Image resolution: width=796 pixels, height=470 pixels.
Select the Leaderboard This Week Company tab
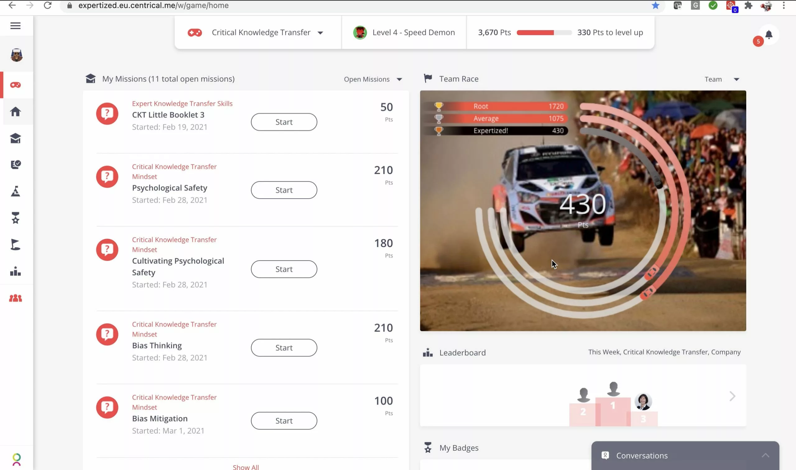tap(664, 351)
